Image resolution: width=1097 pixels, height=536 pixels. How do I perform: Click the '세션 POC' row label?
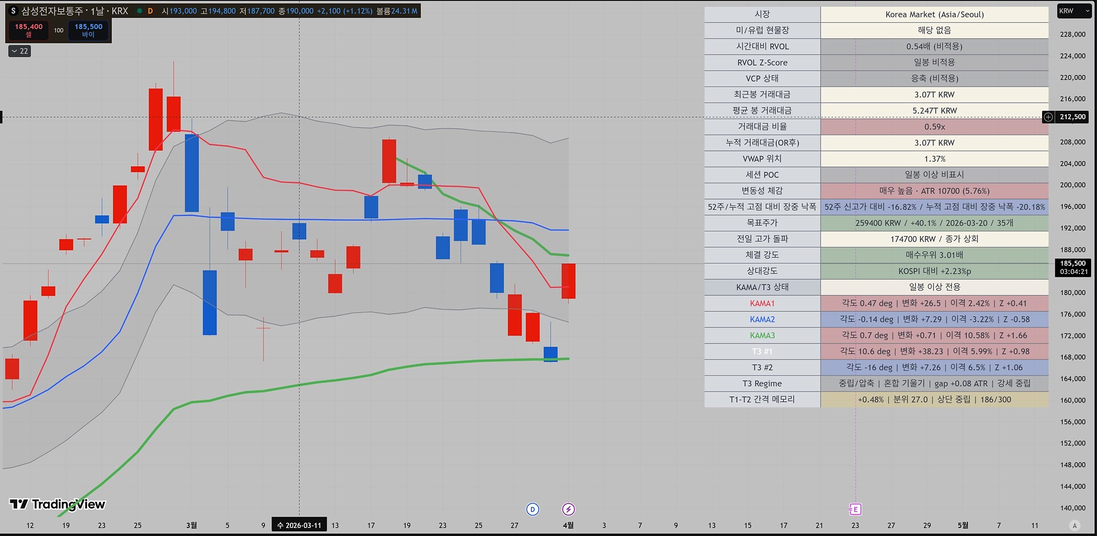(762, 175)
